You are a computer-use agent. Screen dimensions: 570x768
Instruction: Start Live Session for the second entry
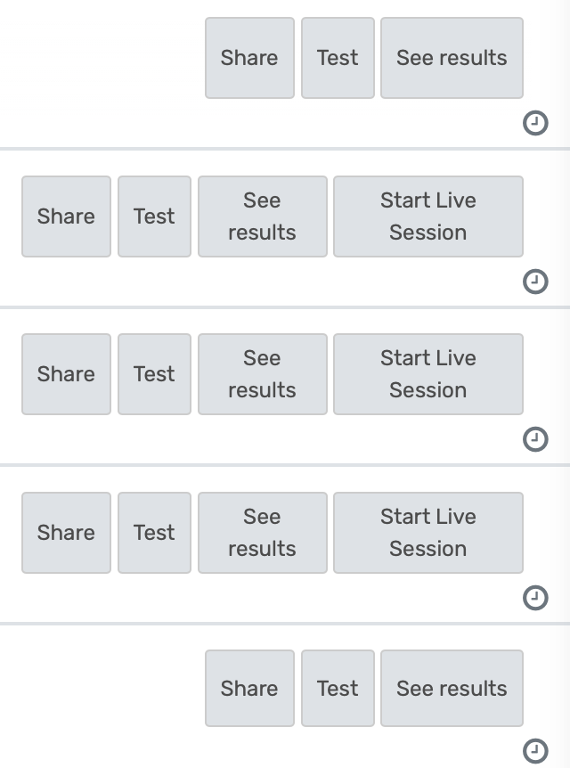(x=428, y=216)
